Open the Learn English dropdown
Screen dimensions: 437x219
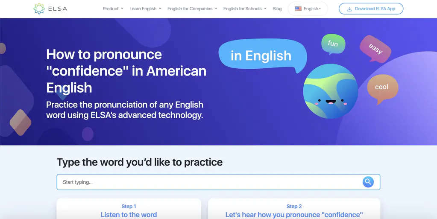coord(145,9)
